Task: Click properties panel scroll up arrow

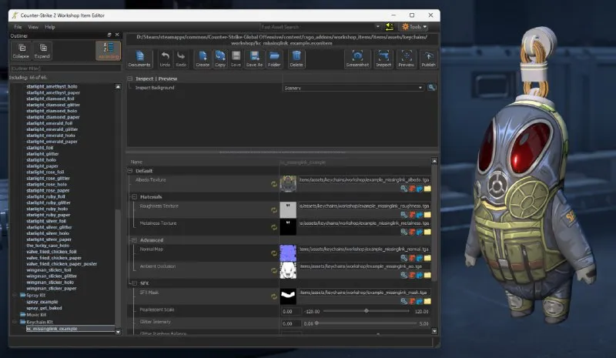Action: (434, 161)
